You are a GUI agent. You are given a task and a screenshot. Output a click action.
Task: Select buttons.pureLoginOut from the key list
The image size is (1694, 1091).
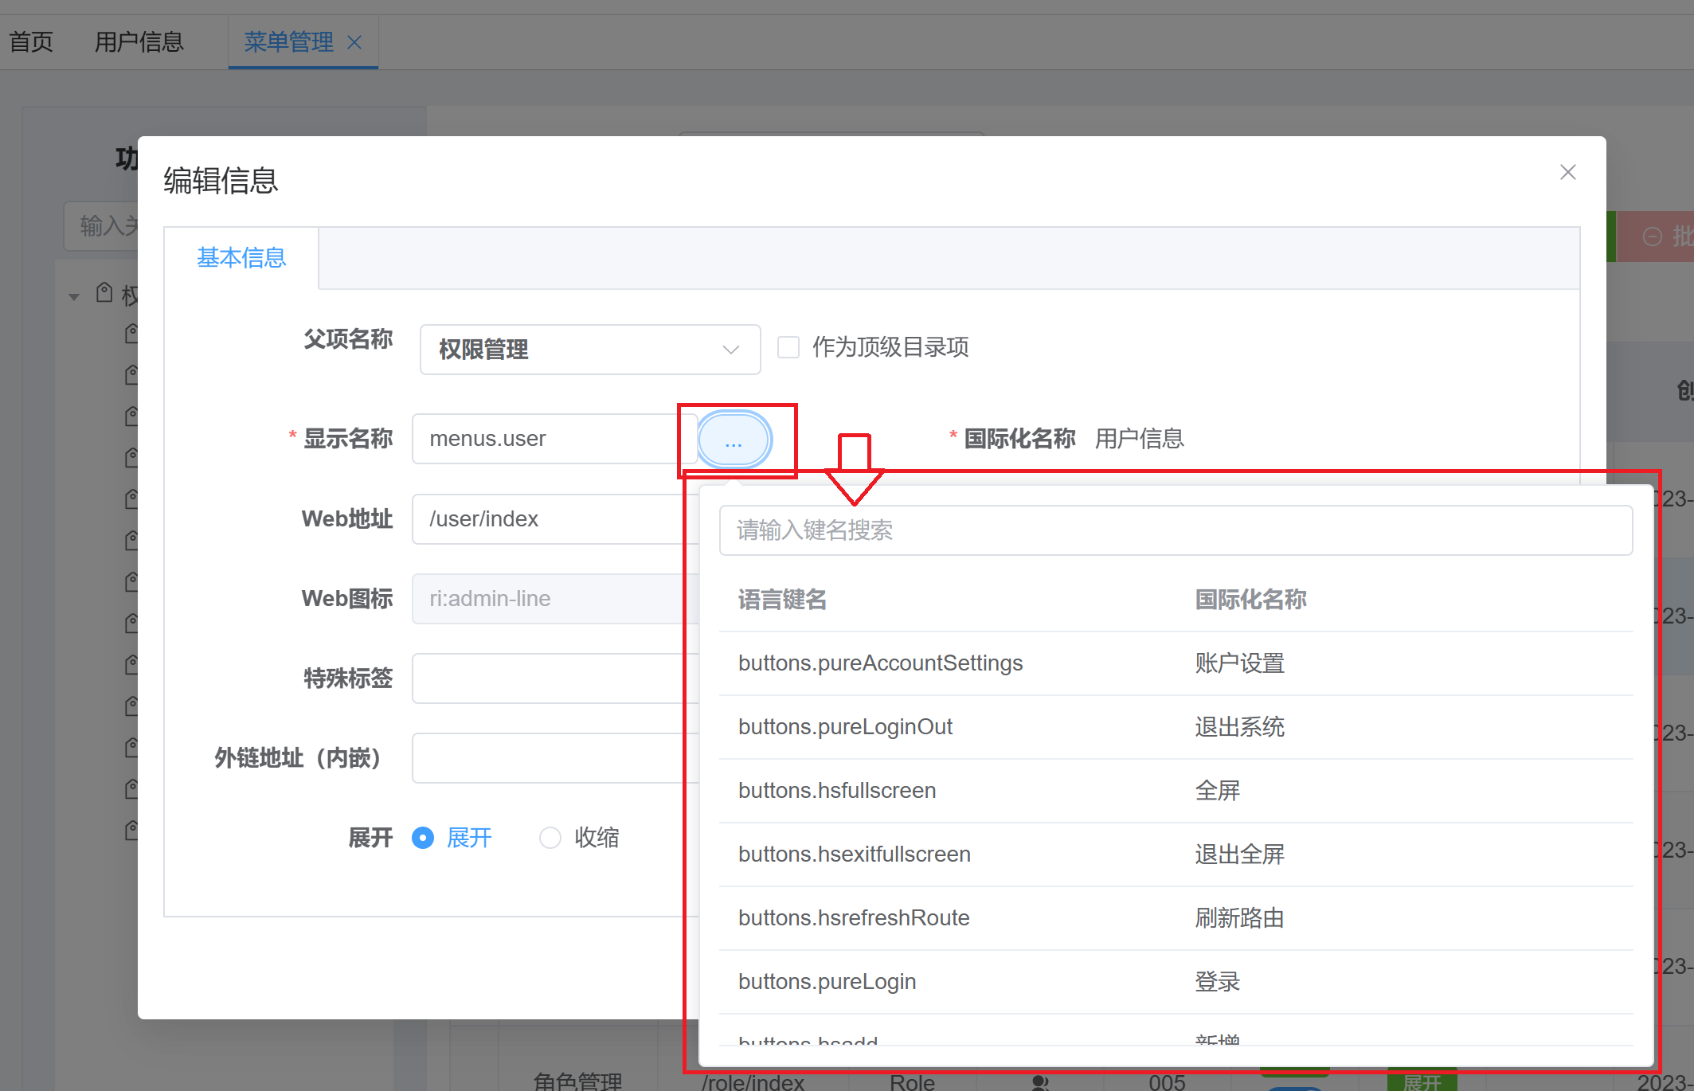point(846,726)
